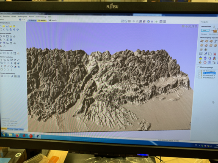Edit selected toolpath with the pencil icon
The width and height of the screenshot is (218, 163).
click(x=206, y=54)
